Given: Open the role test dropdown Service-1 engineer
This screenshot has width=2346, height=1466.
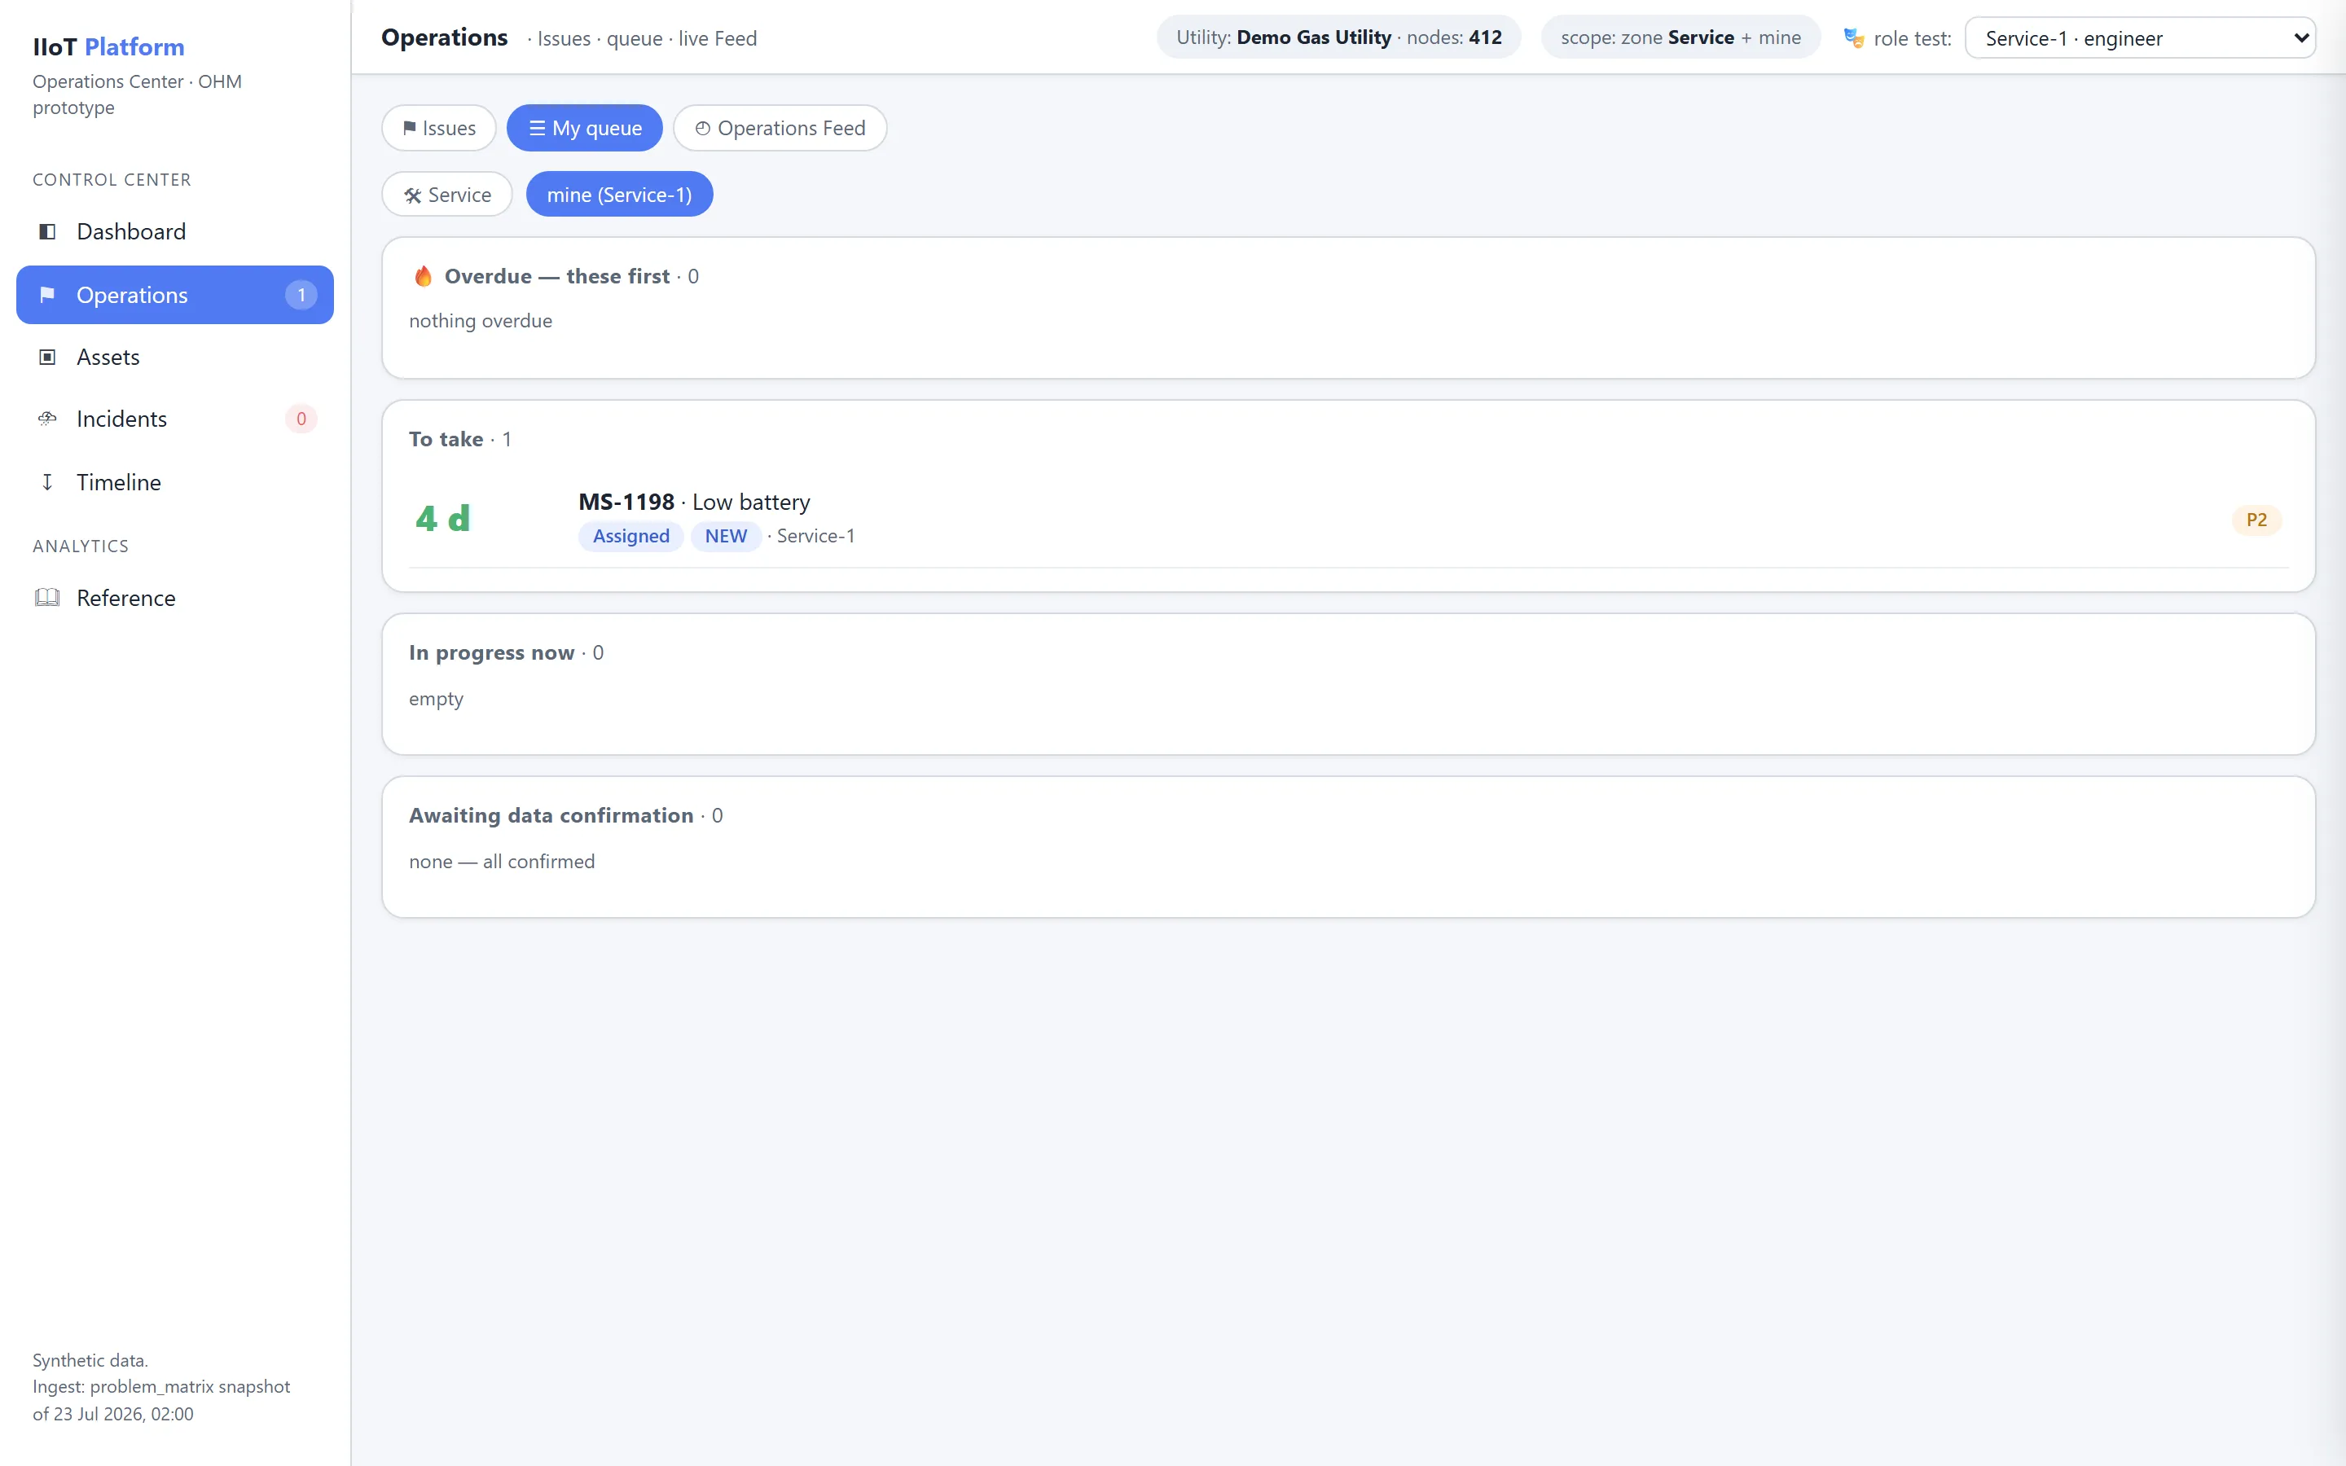Looking at the screenshot, I should tap(2140, 37).
